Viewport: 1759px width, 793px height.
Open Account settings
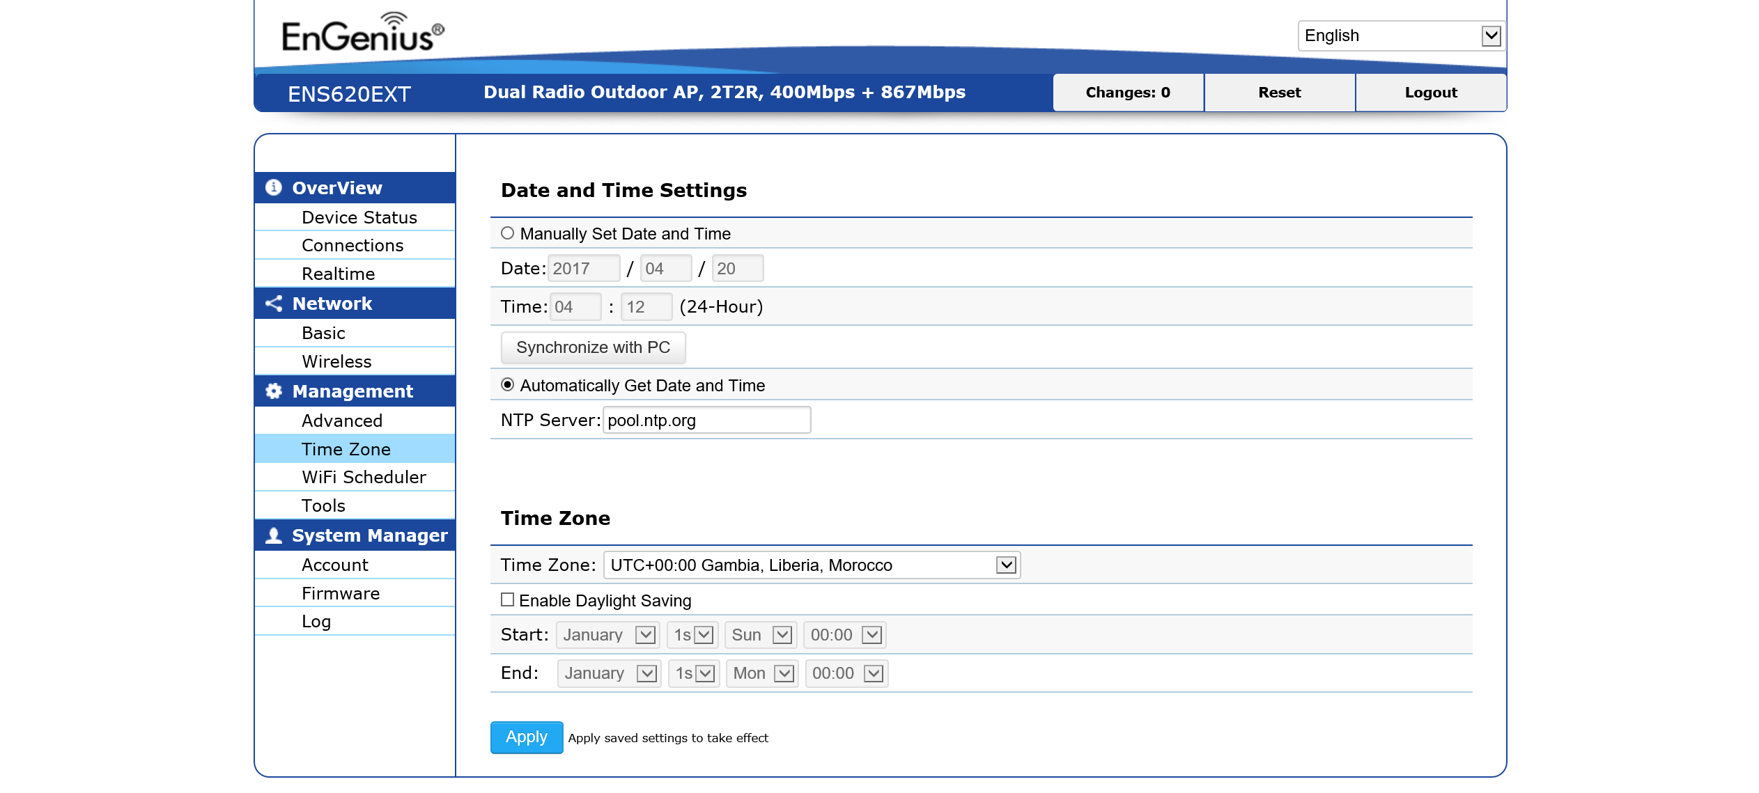click(x=355, y=565)
